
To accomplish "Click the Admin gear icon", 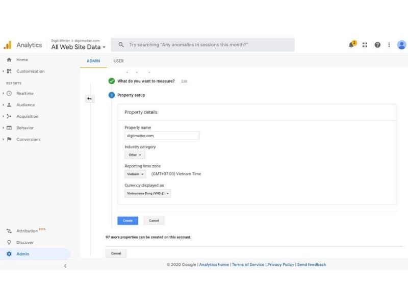I will coord(9,253).
